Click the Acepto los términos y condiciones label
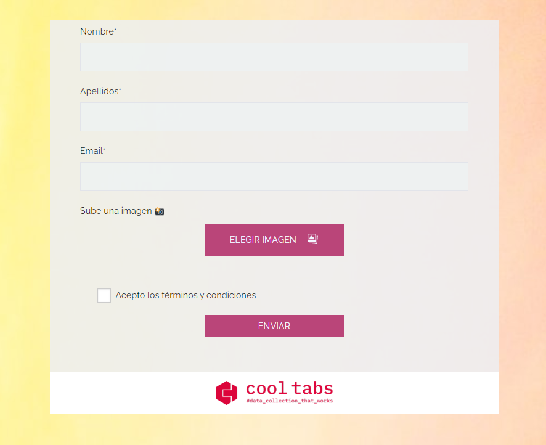 click(185, 295)
